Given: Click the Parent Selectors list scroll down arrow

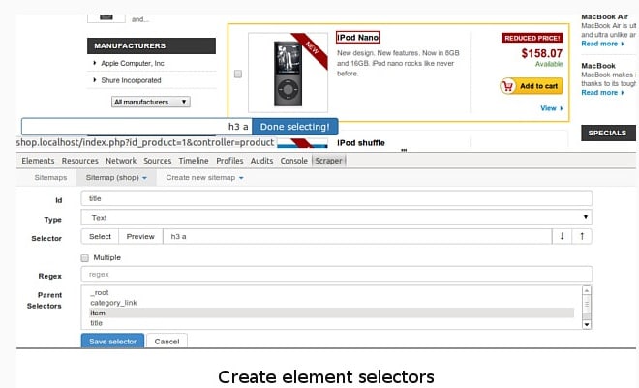Looking at the screenshot, I should (x=587, y=324).
